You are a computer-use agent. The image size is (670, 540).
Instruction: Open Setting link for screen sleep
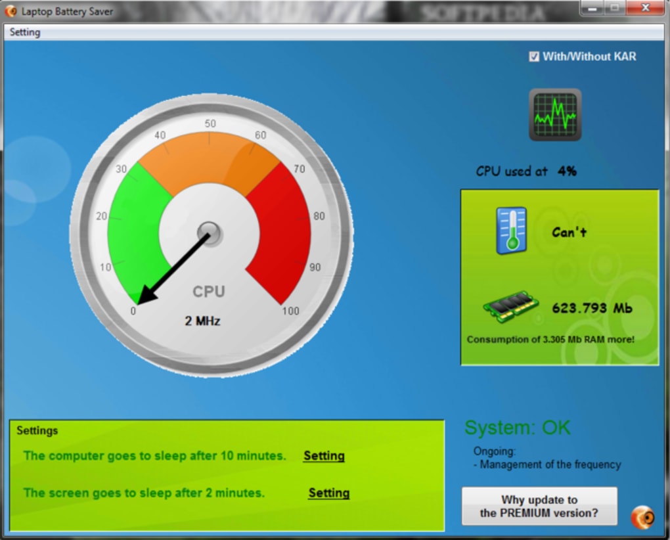tap(329, 493)
